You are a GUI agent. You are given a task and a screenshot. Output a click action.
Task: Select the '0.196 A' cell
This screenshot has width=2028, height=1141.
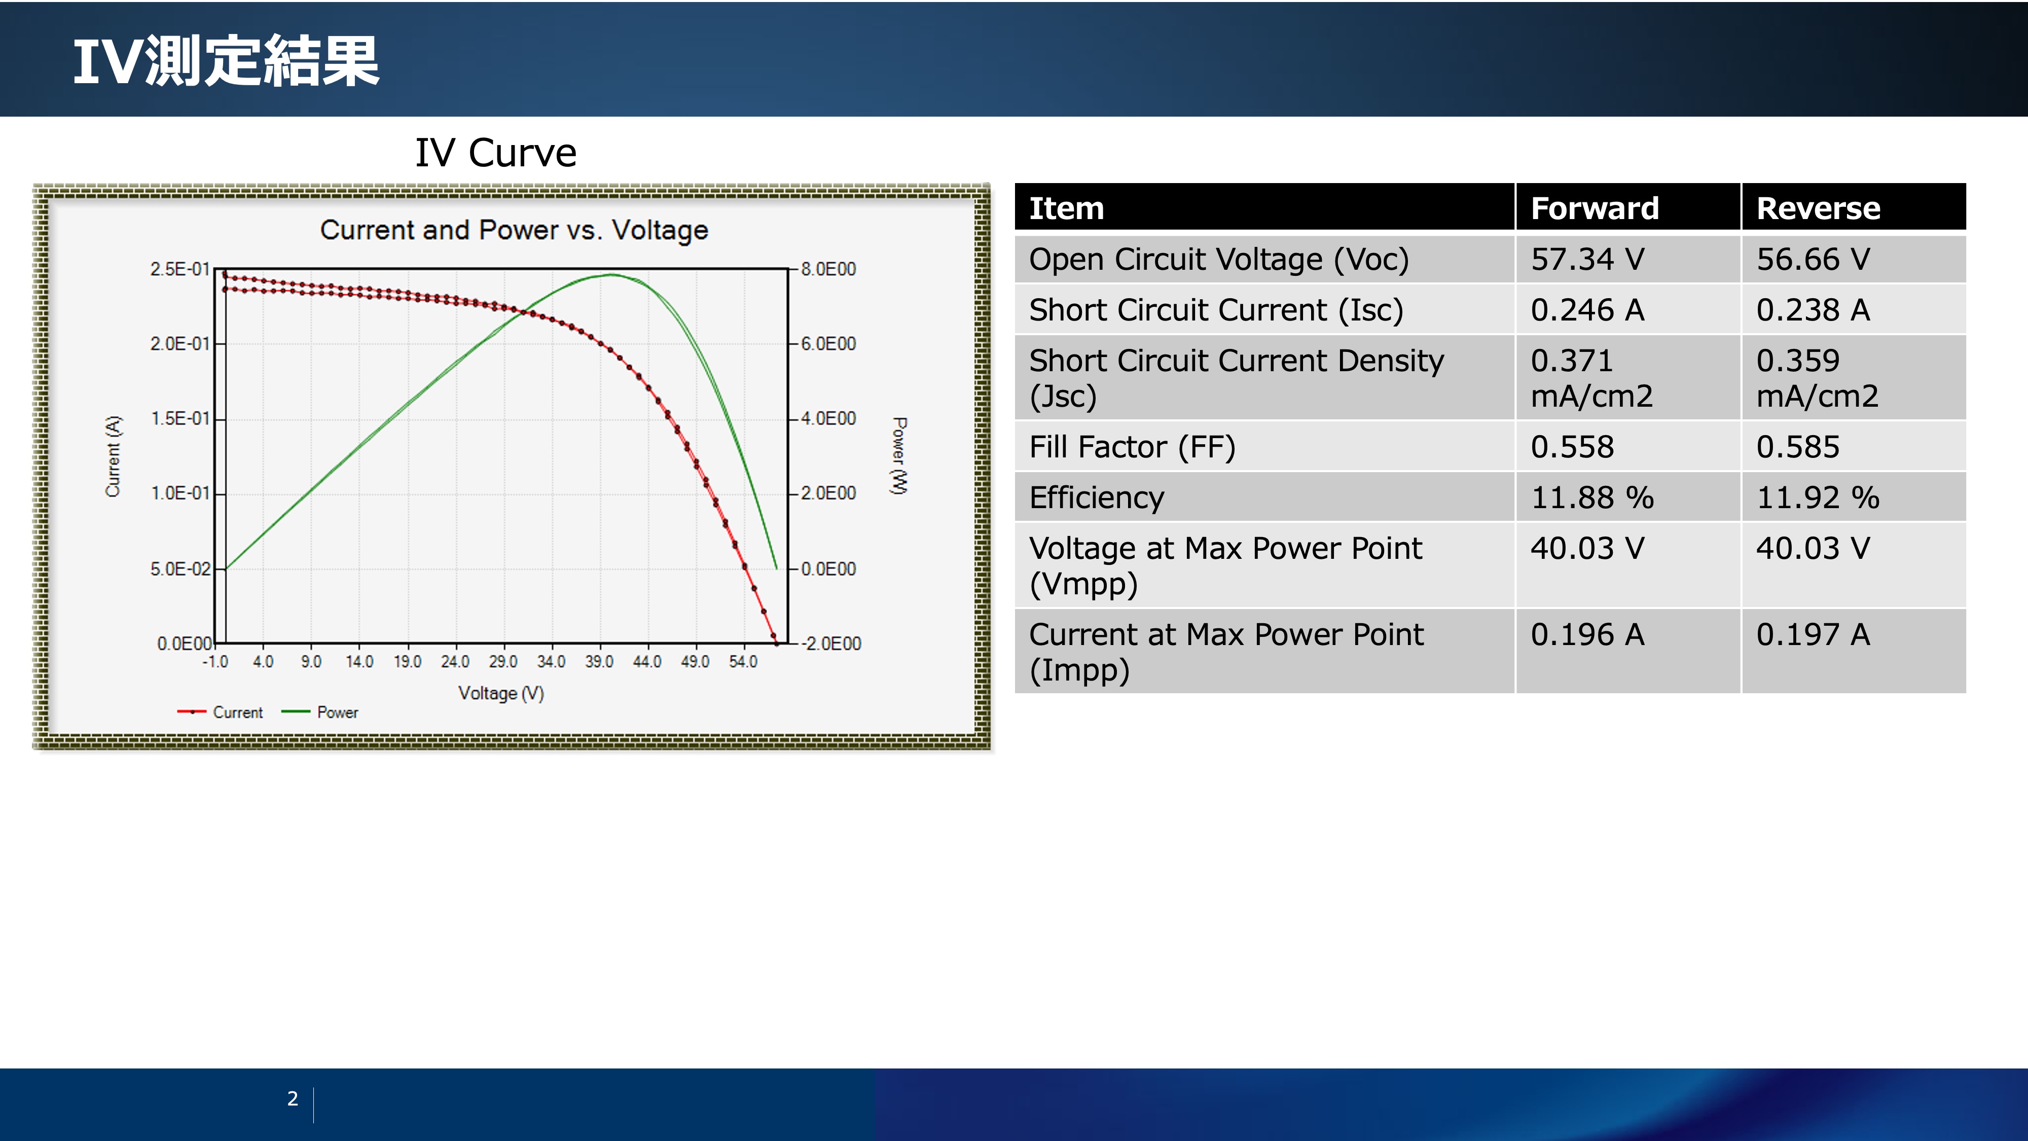point(1628,651)
